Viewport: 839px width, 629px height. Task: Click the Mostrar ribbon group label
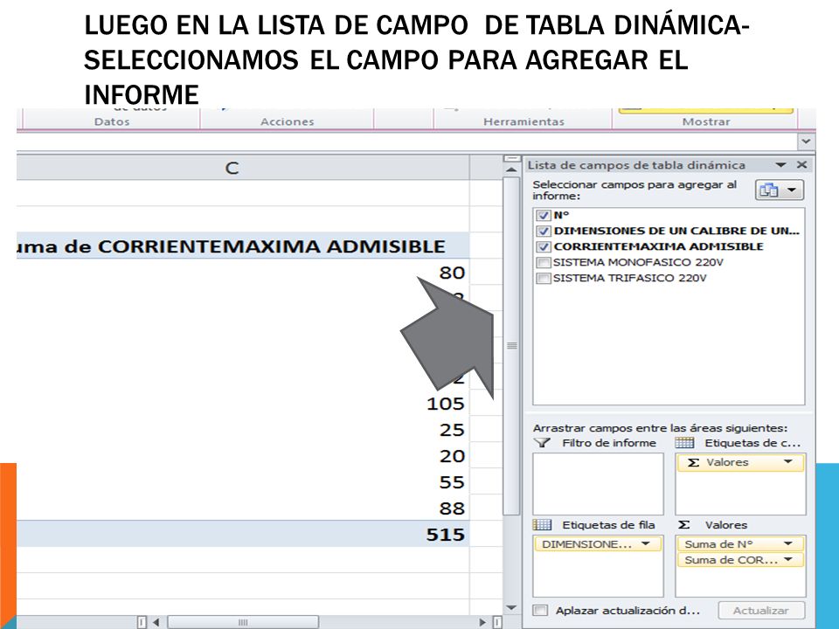706,122
